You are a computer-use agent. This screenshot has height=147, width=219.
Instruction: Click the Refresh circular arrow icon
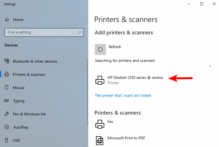[x=100, y=49]
